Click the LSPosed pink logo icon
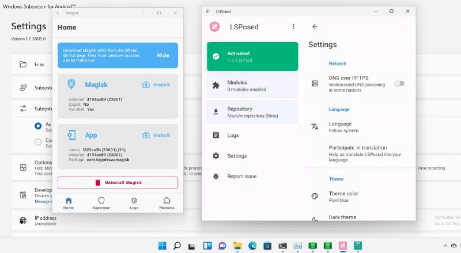 tap(214, 26)
